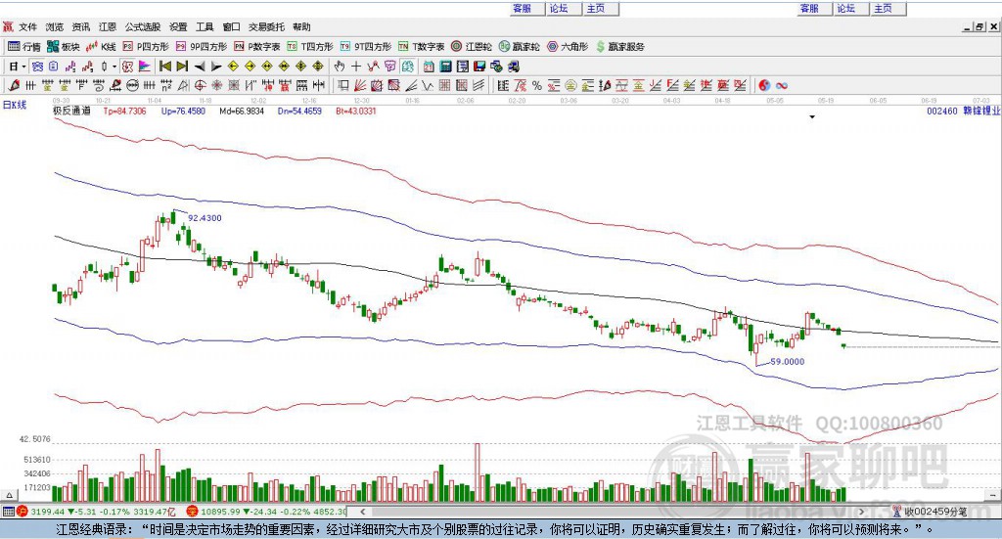Open the 窗口 menu
This screenshot has height=539, width=1002.
(231, 26)
